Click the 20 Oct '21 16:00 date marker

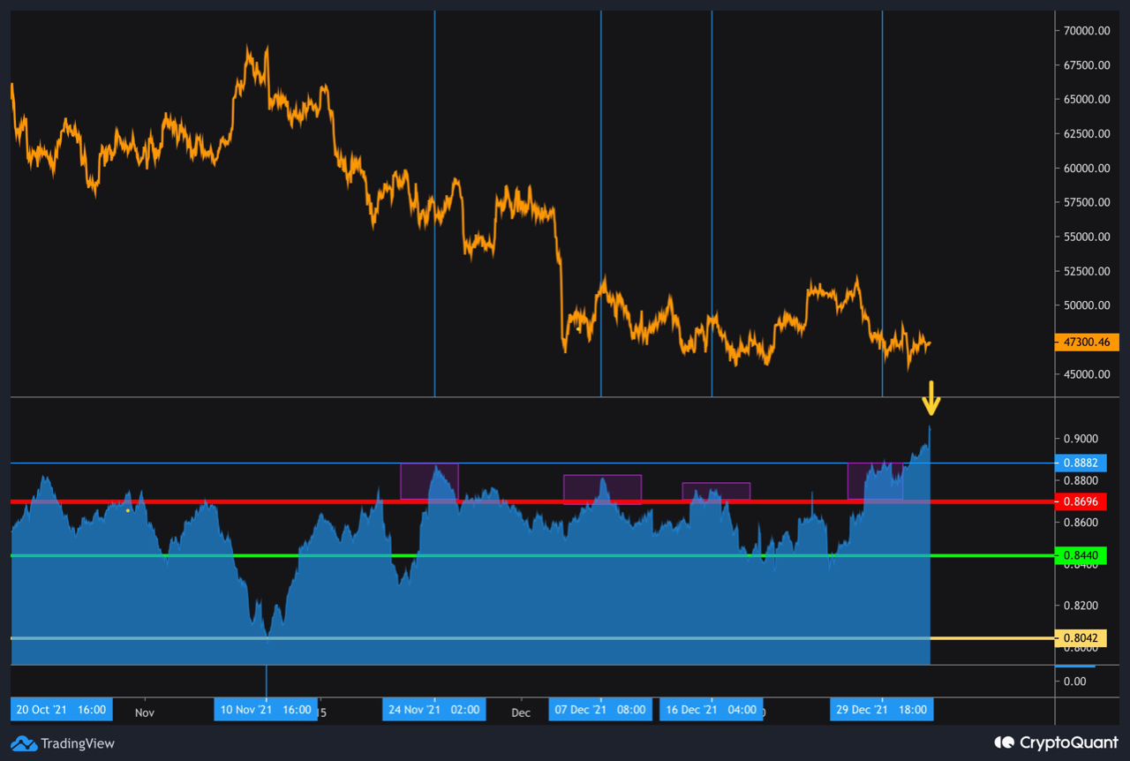pyautogui.click(x=61, y=710)
